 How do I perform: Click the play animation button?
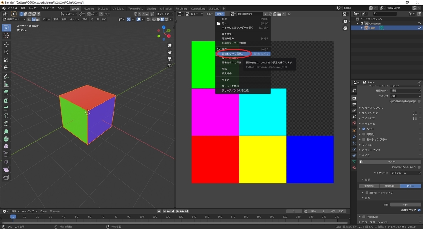click(x=177, y=211)
